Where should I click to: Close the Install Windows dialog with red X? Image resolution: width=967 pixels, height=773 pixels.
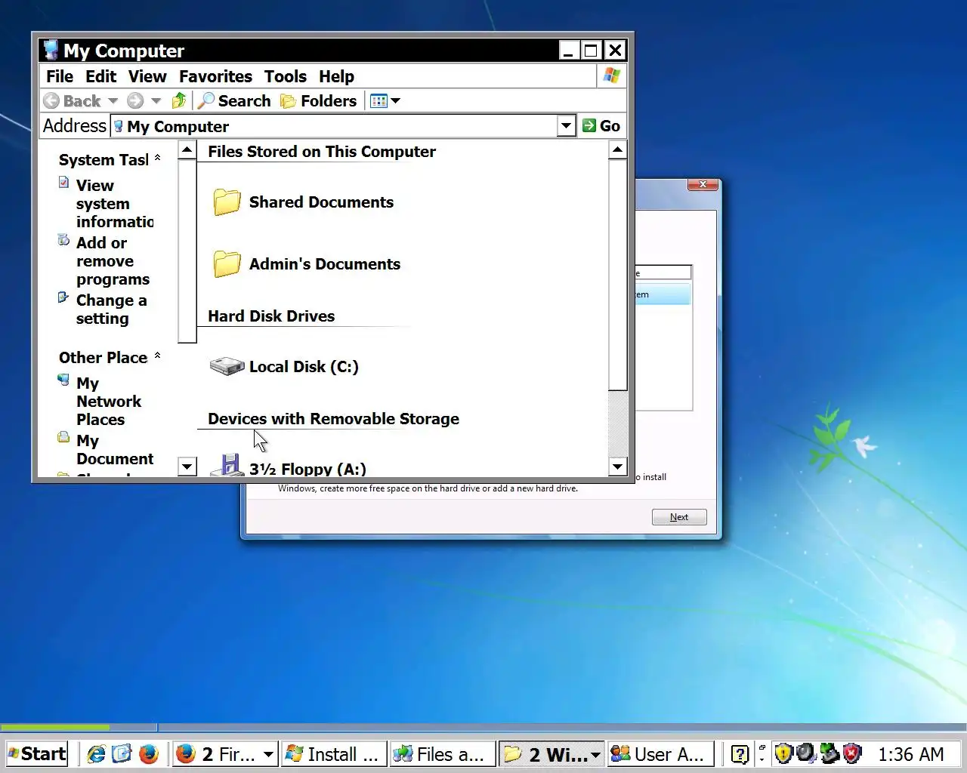point(703,184)
